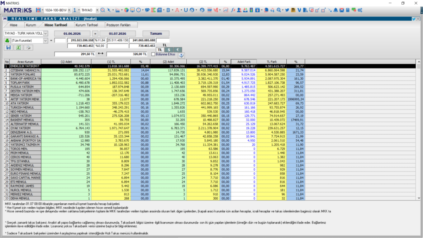Screen dimensions: 423x238
Task: Export table with the Excel icon
Action: [18, 48]
